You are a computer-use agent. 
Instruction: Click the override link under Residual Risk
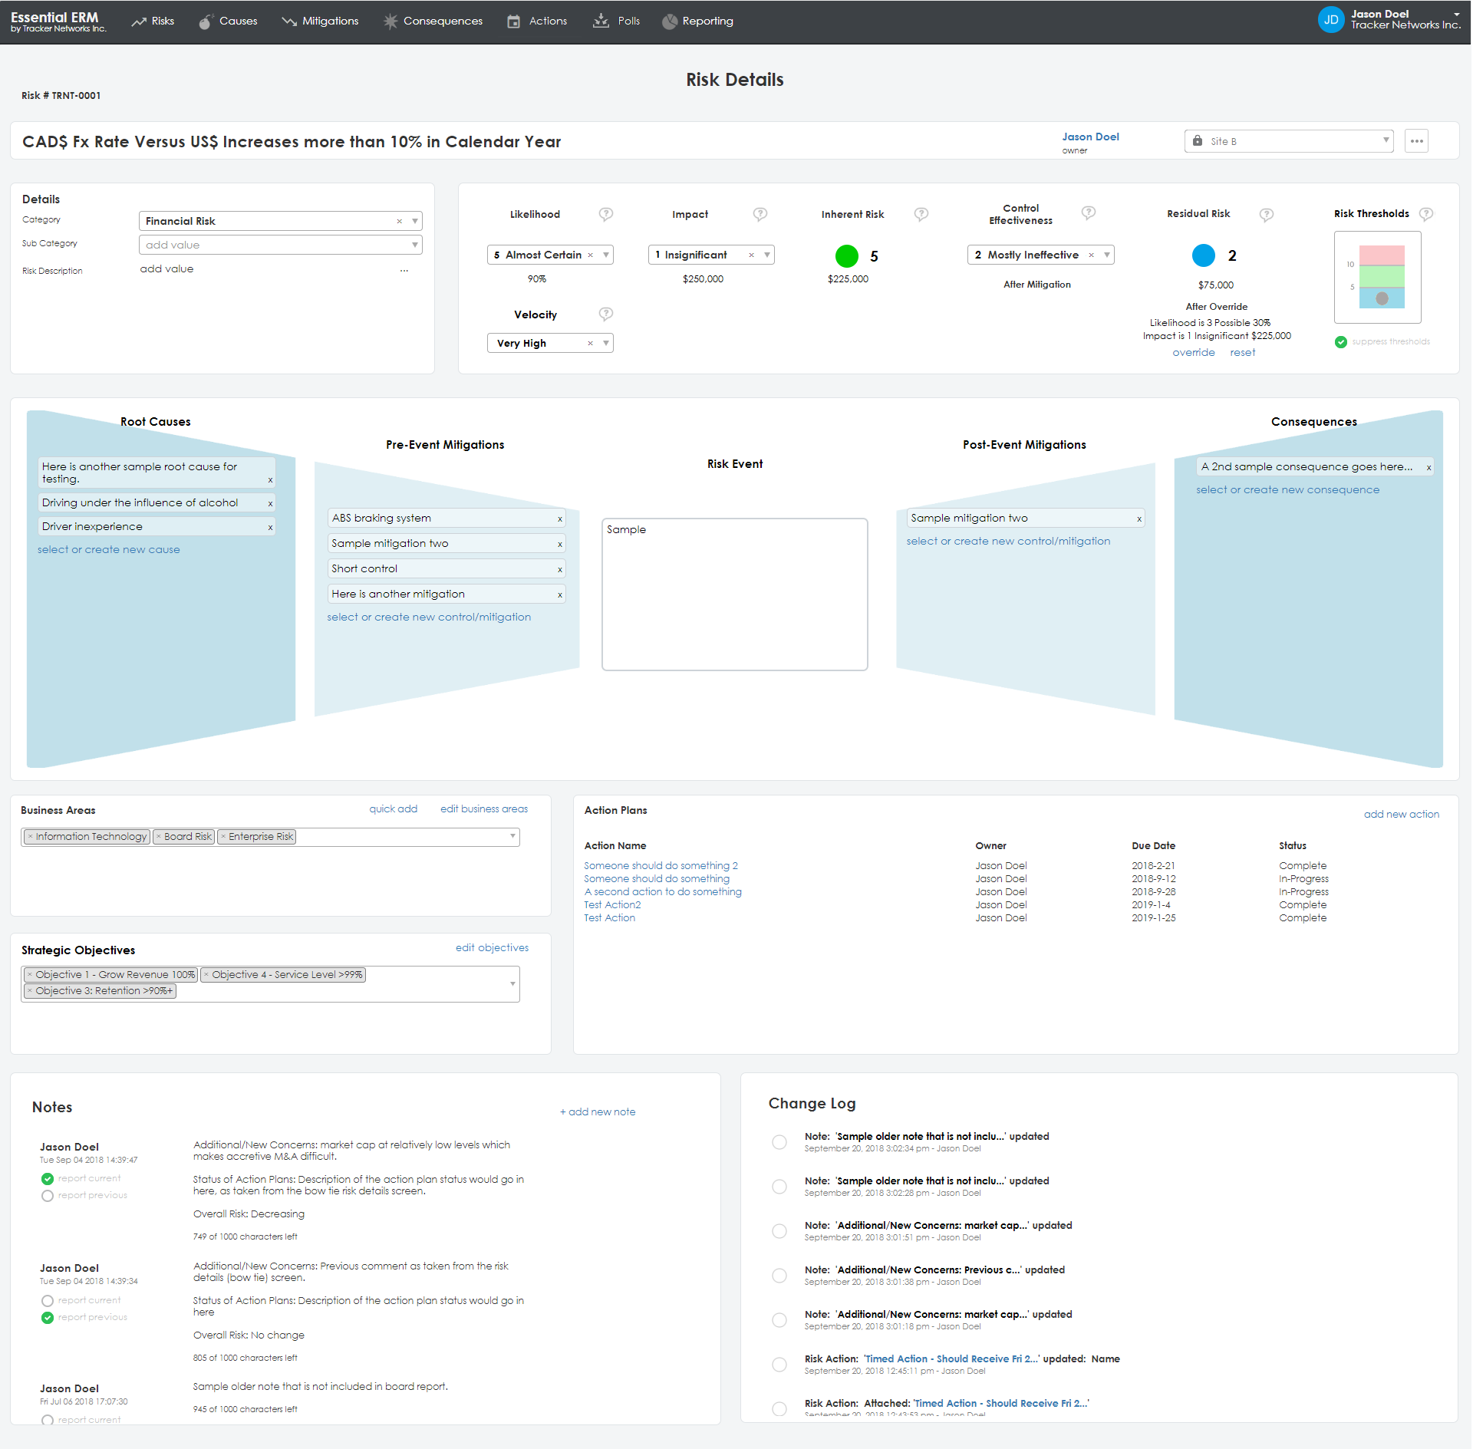pyautogui.click(x=1193, y=353)
